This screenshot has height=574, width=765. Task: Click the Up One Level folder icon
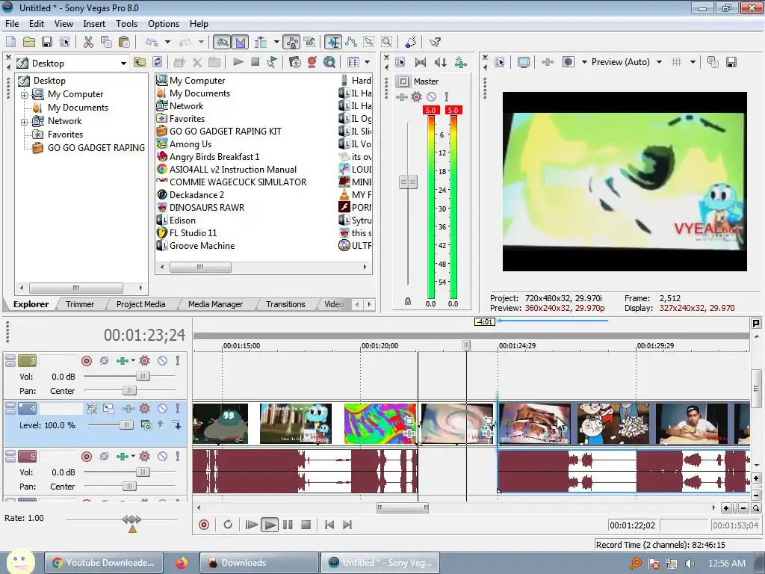(140, 62)
